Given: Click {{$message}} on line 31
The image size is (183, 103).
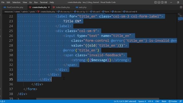Looking at the screenshot, I should 99,60.
